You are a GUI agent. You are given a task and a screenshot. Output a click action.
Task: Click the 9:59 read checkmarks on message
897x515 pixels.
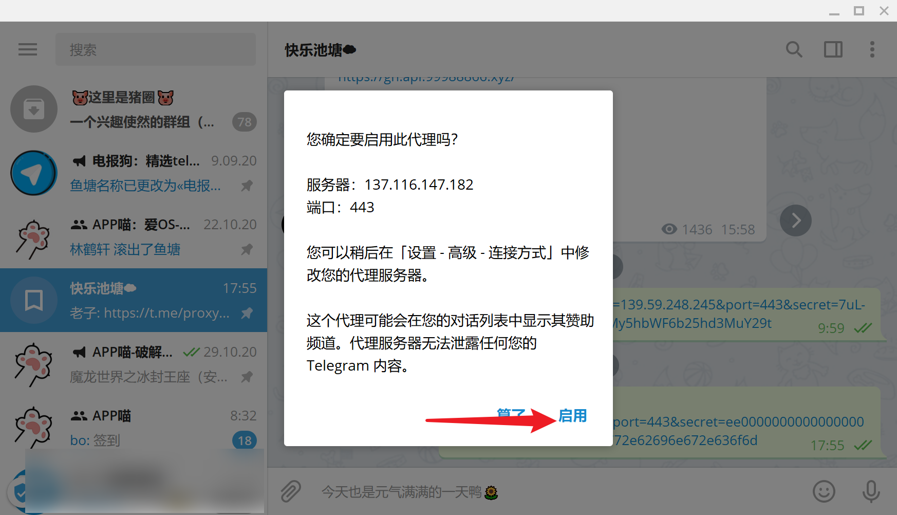click(863, 328)
